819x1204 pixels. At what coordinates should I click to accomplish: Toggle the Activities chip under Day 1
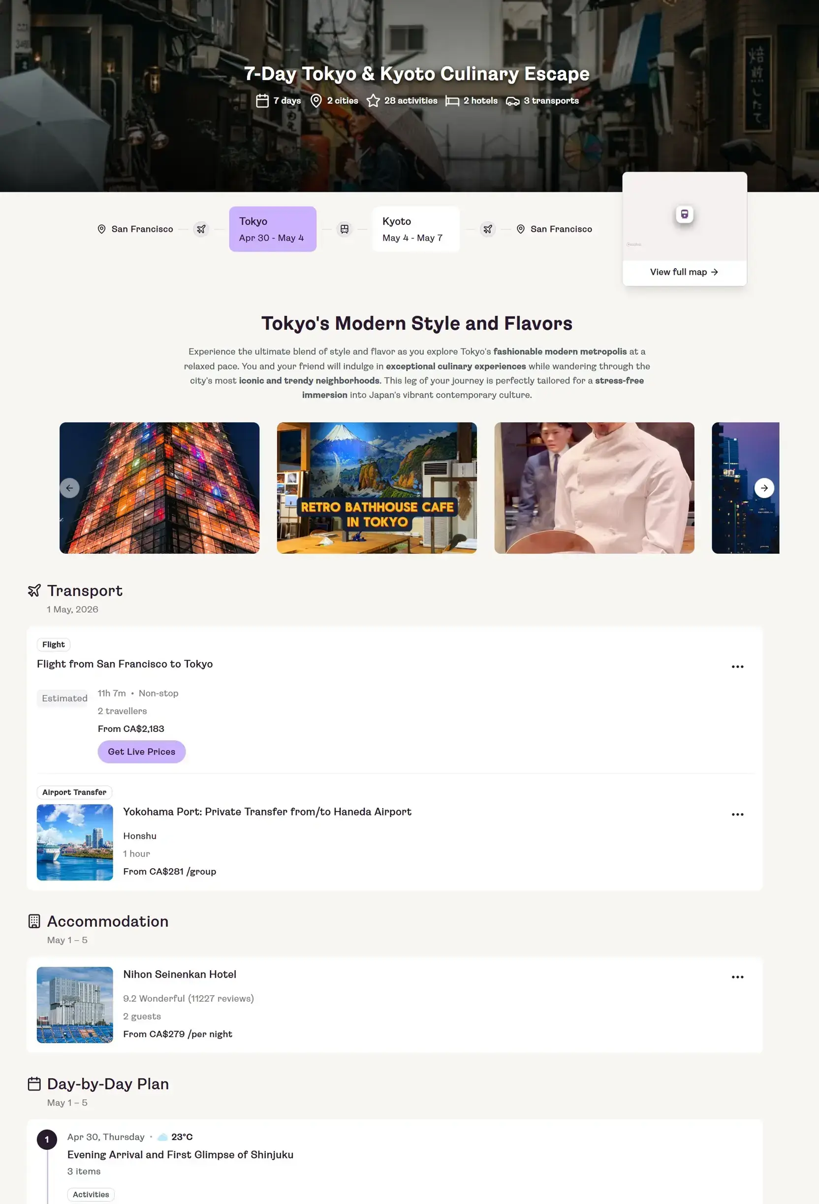click(x=91, y=1195)
